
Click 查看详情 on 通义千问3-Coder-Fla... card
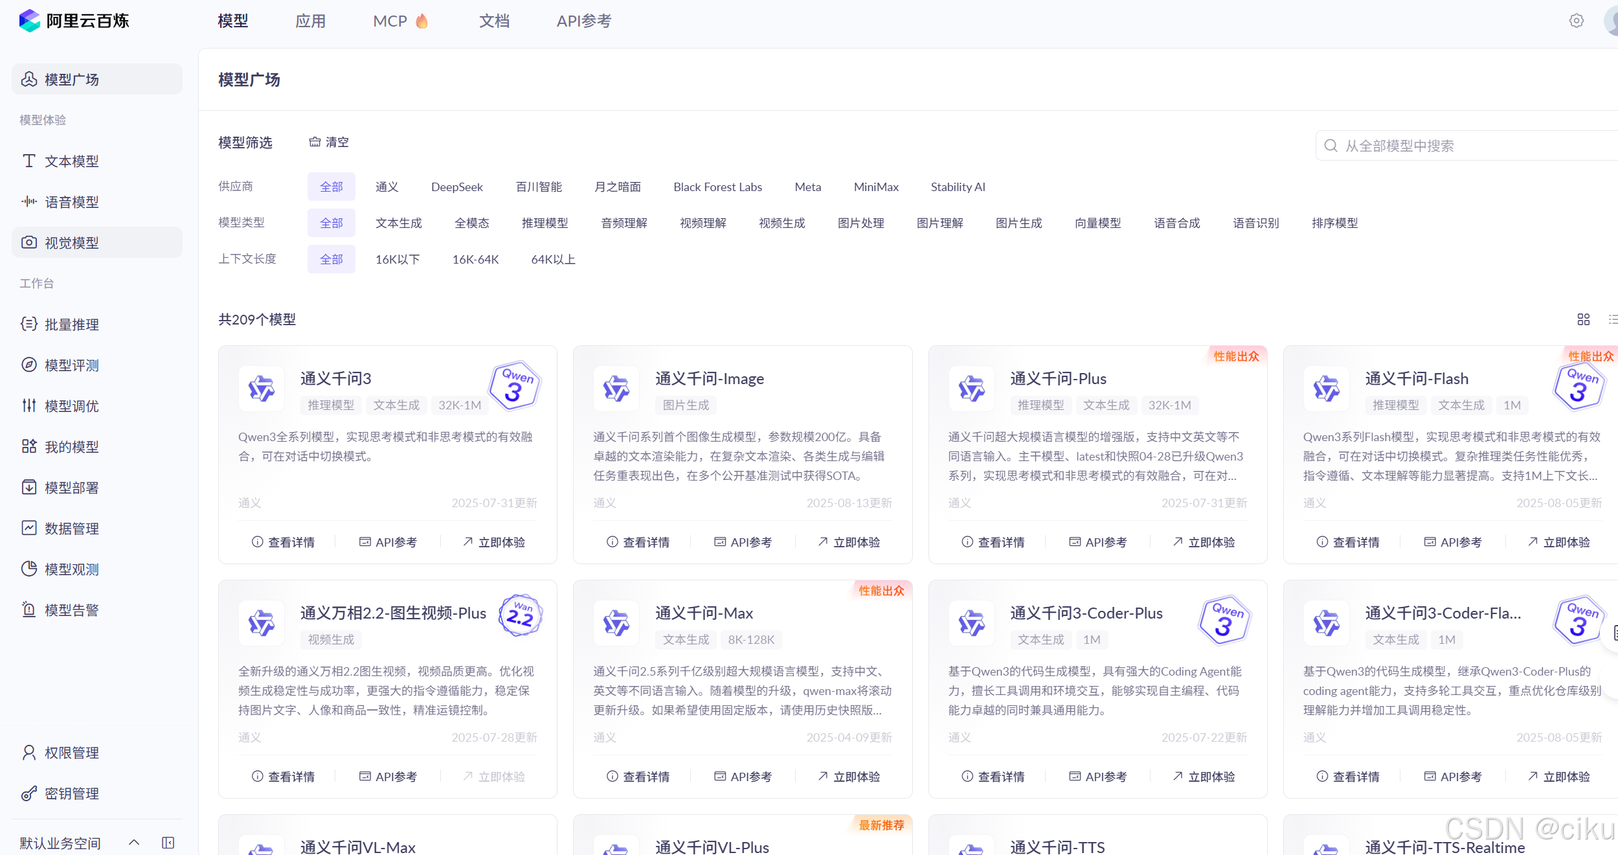coord(1348,777)
